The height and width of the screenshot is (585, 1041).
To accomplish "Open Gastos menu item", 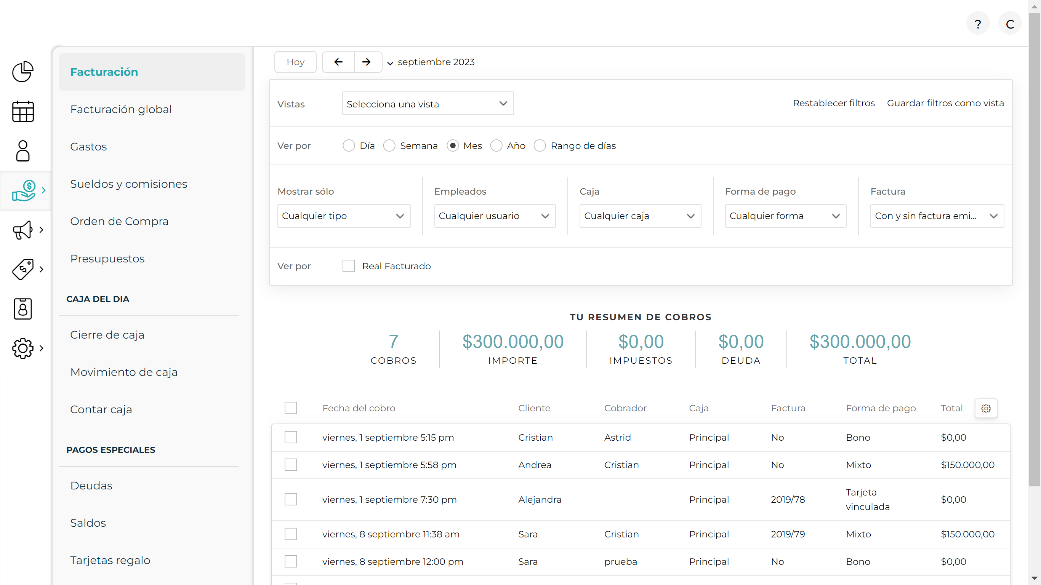I will [x=88, y=147].
